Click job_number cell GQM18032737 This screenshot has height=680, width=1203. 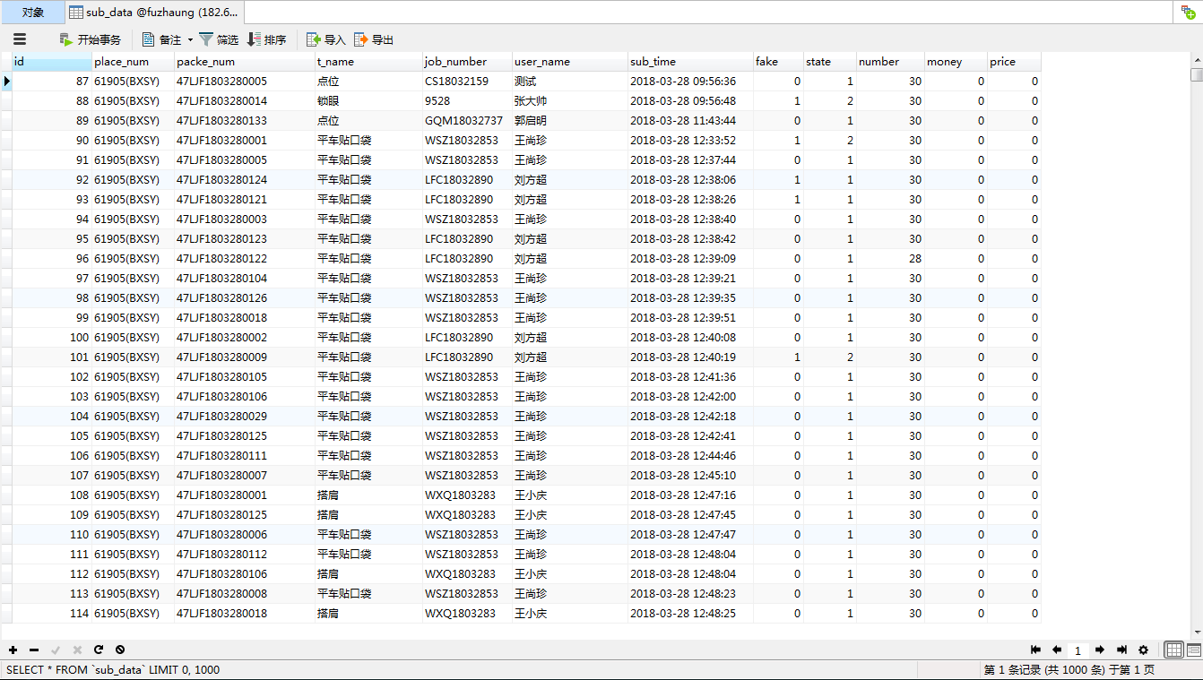(x=467, y=121)
